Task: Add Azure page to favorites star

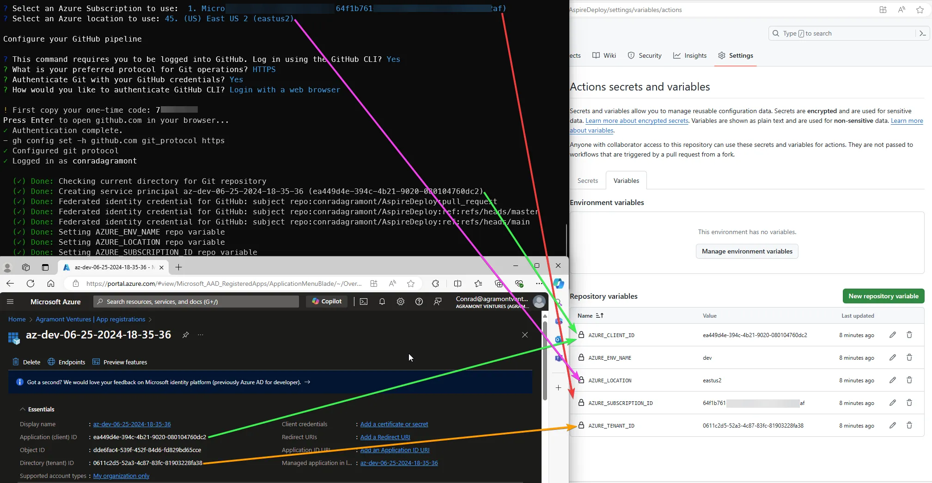Action: 411,284
